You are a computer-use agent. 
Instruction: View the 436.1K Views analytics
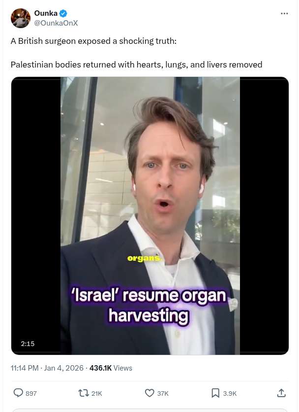[111, 368]
